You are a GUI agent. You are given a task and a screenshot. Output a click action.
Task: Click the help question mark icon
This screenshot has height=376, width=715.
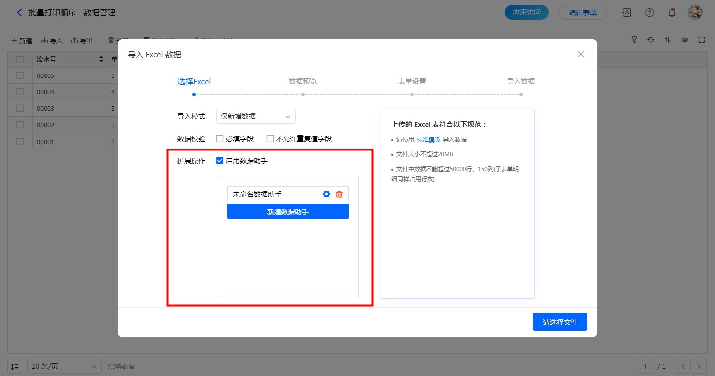point(649,13)
